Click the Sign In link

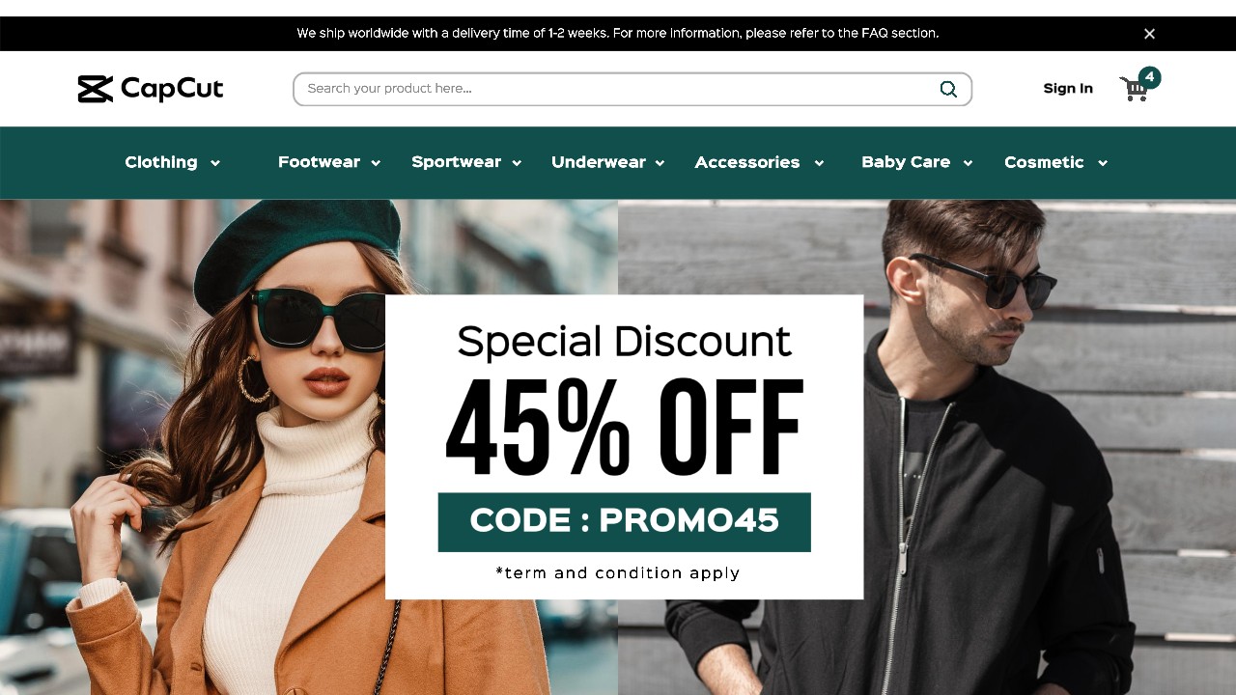[1068, 89]
